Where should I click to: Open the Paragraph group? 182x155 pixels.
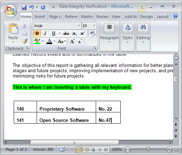pyautogui.click(x=109, y=36)
